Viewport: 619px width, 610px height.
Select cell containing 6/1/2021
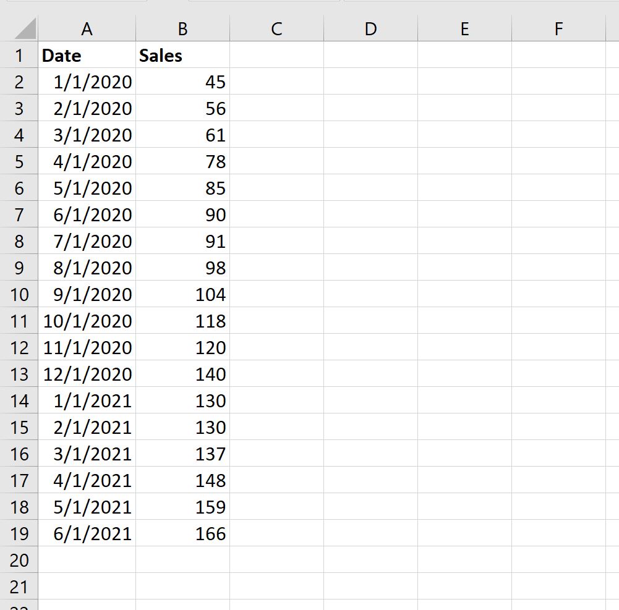pos(87,533)
